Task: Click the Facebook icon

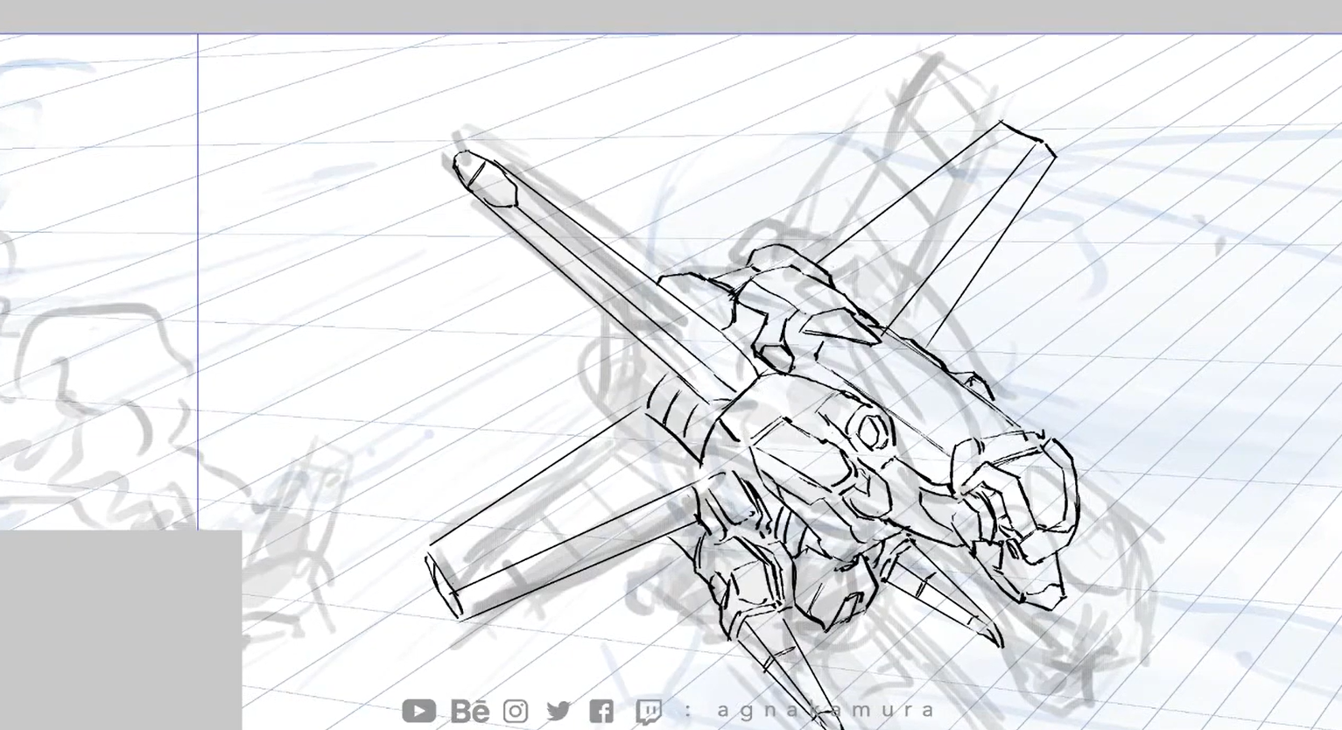Action: (x=601, y=711)
